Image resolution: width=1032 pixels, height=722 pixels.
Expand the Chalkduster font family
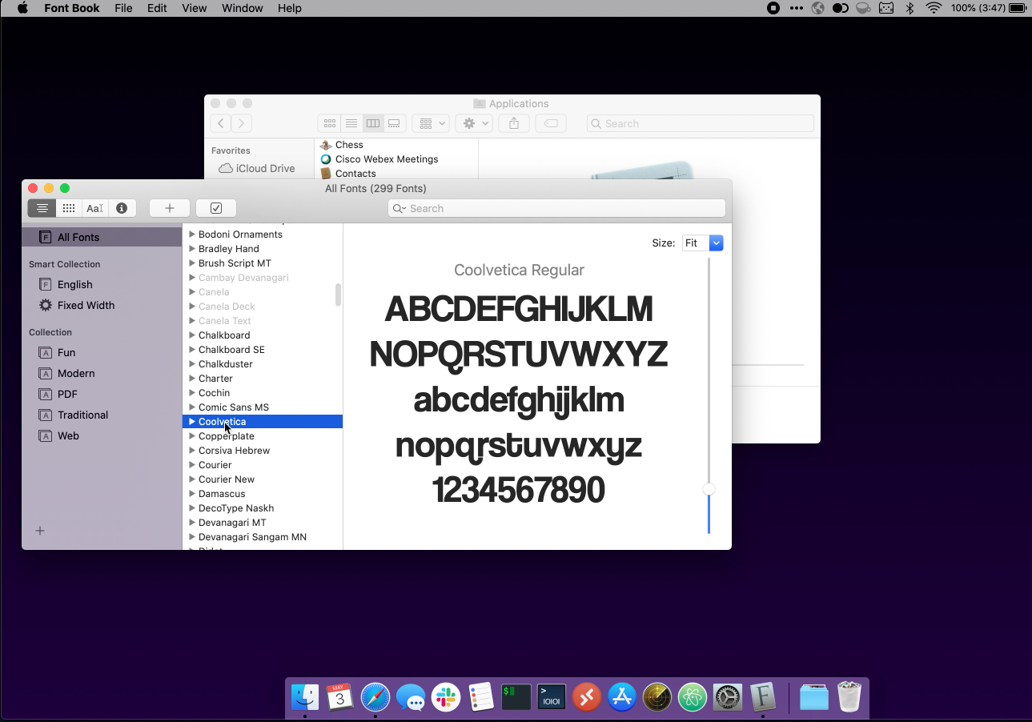coord(192,364)
